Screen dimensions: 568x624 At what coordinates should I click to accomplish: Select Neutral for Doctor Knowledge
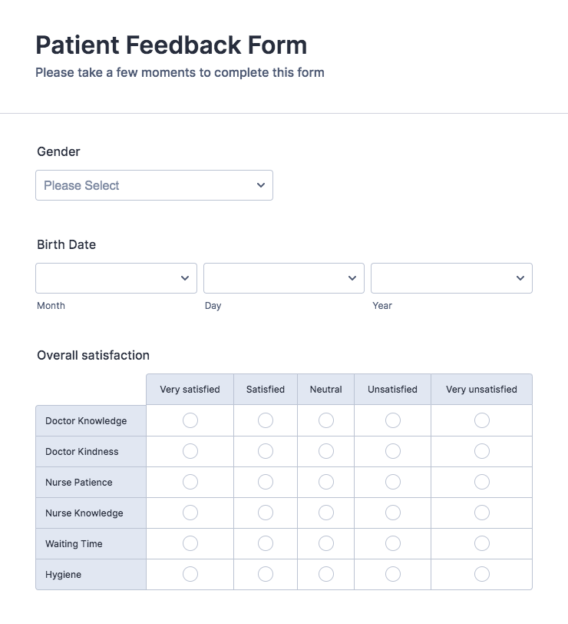tap(326, 420)
